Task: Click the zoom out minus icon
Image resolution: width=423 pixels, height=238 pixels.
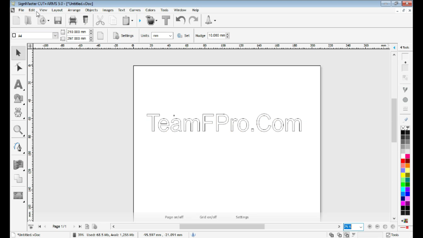Action: [378, 227]
